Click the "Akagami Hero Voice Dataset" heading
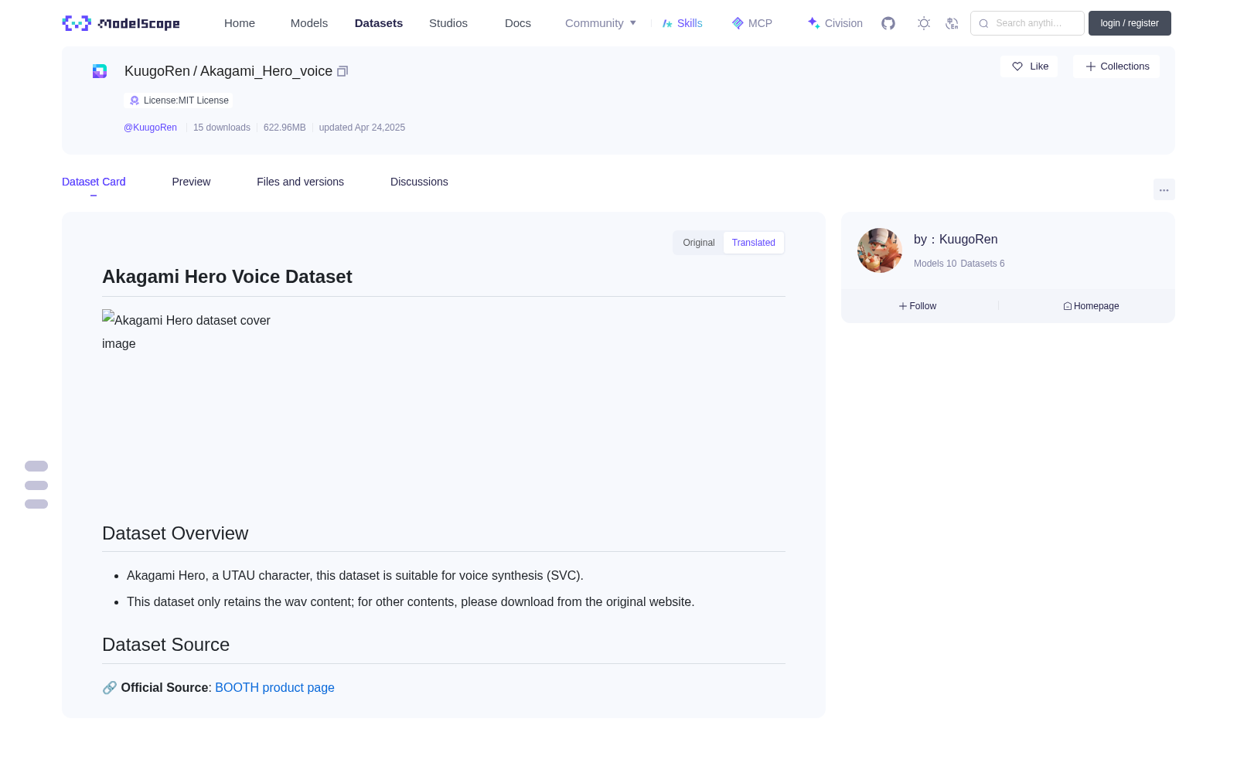This screenshot has height=773, width=1237. click(x=227, y=277)
